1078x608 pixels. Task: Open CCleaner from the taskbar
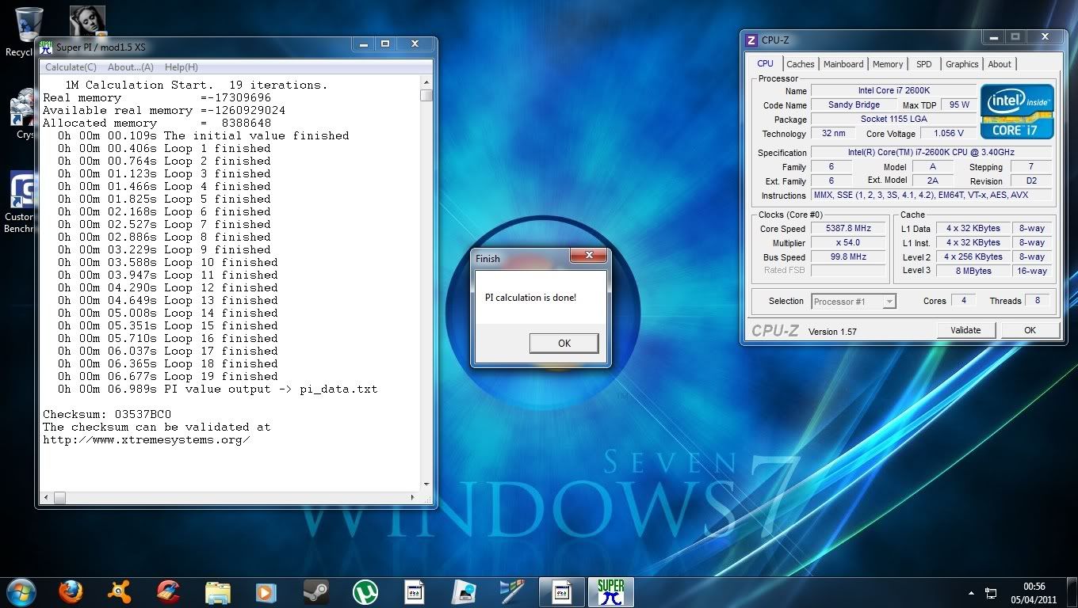(x=169, y=591)
